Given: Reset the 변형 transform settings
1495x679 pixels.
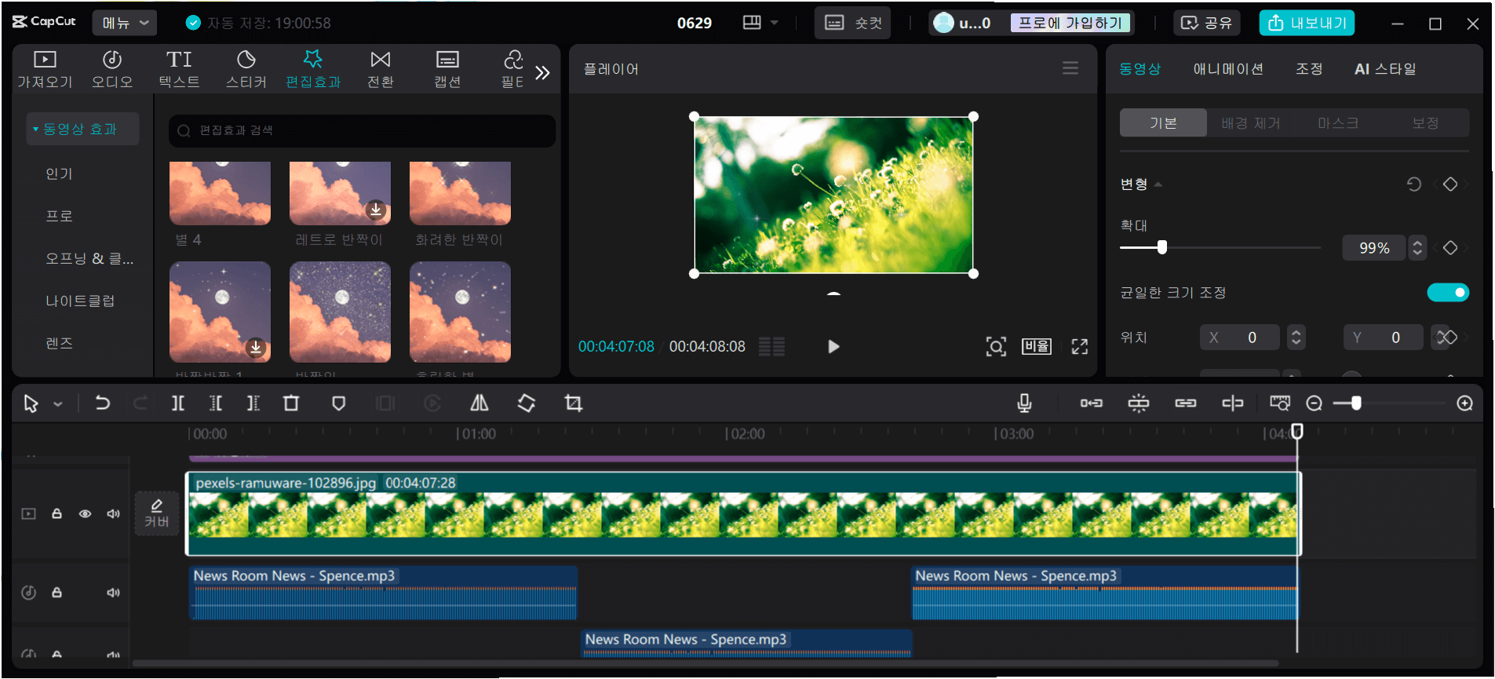Looking at the screenshot, I should (x=1414, y=184).
